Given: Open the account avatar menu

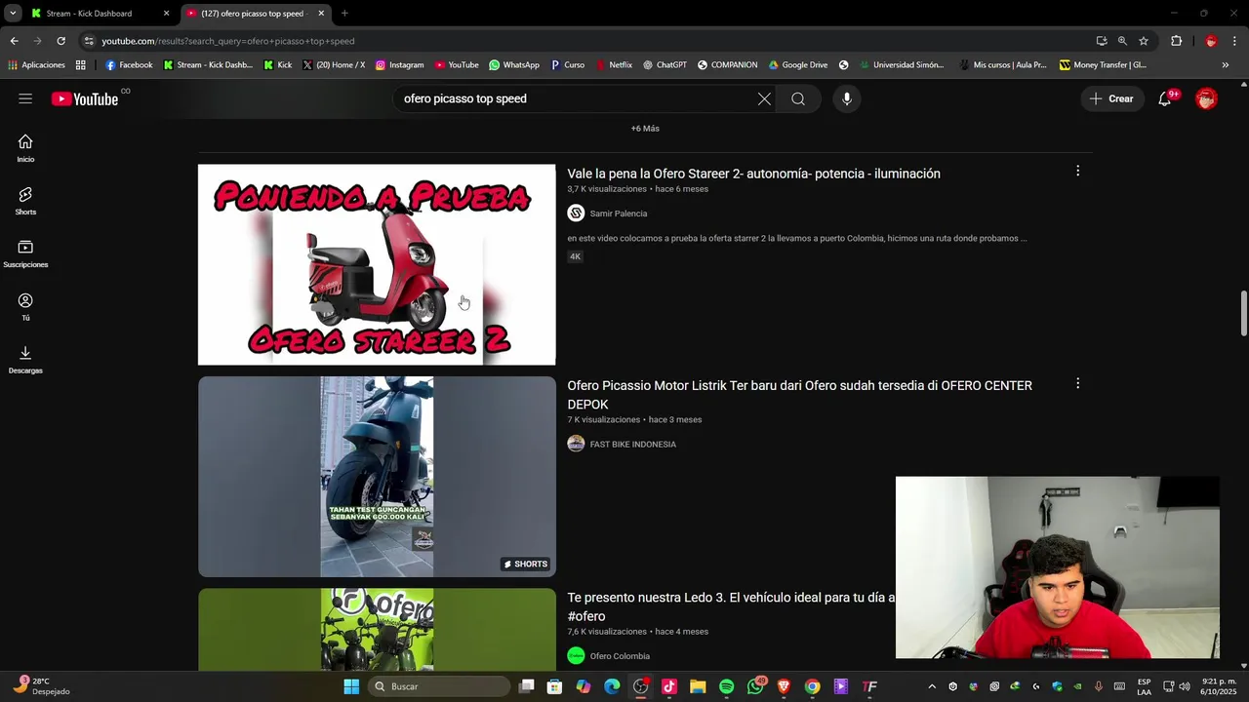Looking at the screenshot, I should tap(1207, 98).
